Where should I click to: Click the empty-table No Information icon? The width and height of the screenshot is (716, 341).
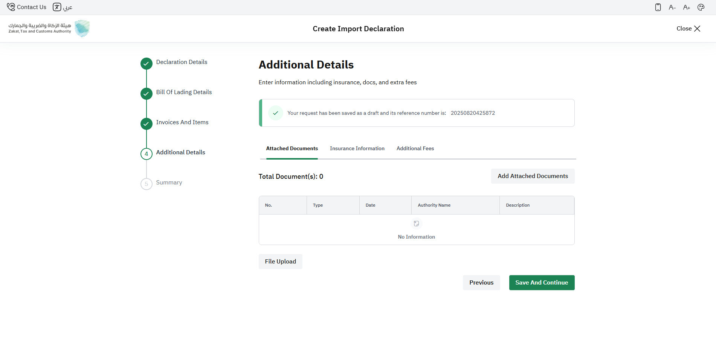[417, 224]
